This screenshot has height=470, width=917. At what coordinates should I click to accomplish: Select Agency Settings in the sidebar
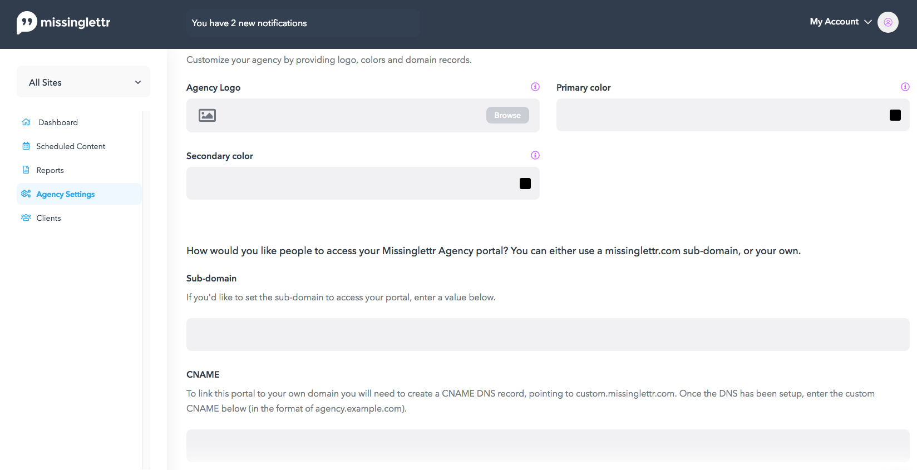coord(66,194)
